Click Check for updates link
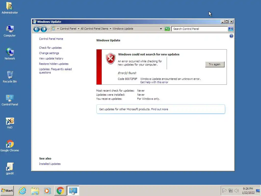The height and width of the screenshot is (196, 261). coord(50,48)
